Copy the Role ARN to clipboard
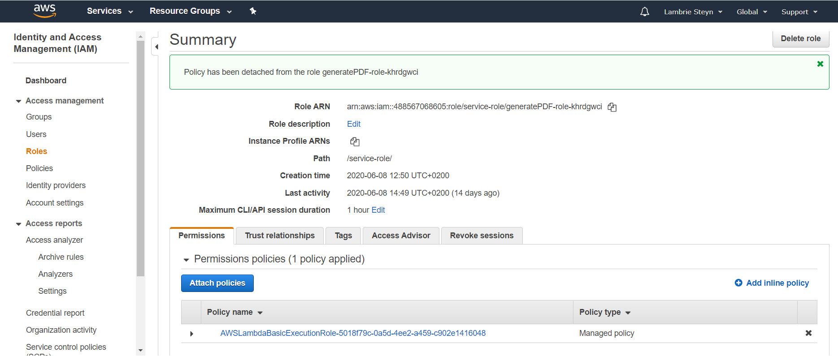 click(612, 107)
